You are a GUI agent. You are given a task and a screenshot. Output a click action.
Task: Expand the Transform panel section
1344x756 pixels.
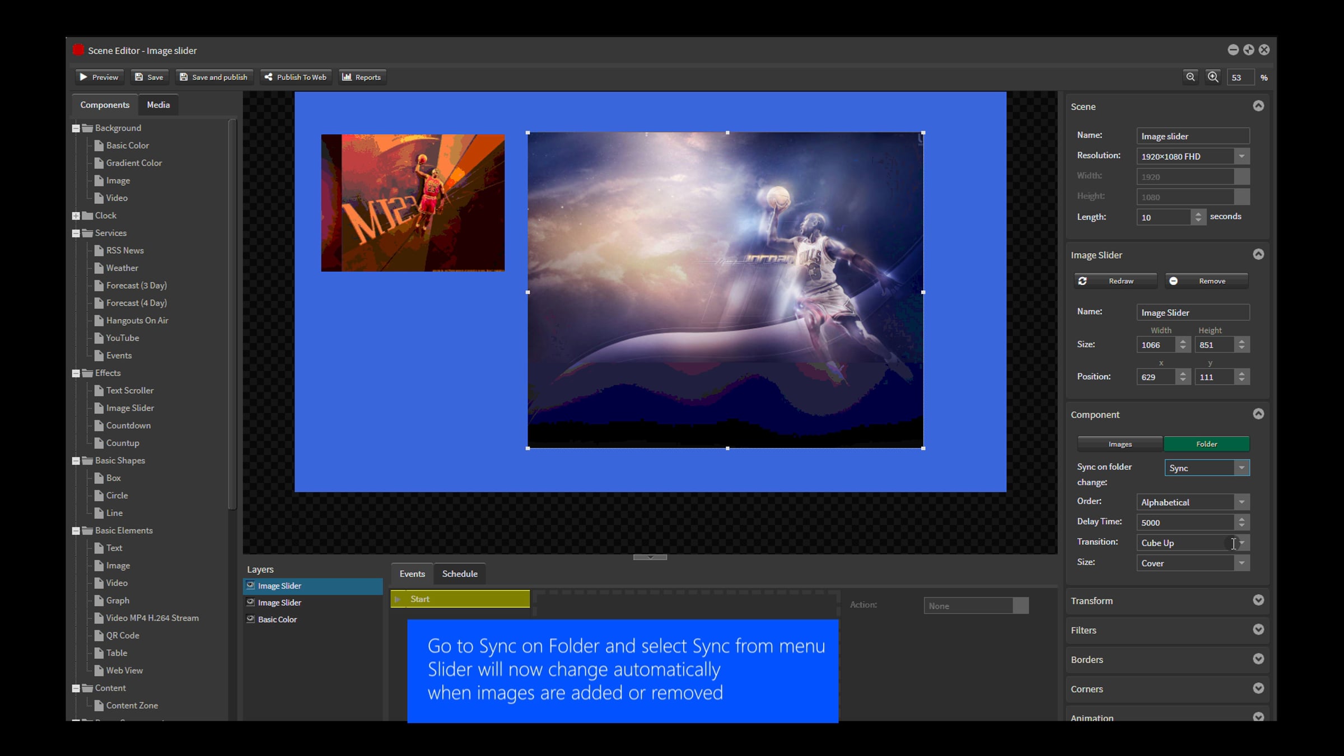tap(1258, 600)
